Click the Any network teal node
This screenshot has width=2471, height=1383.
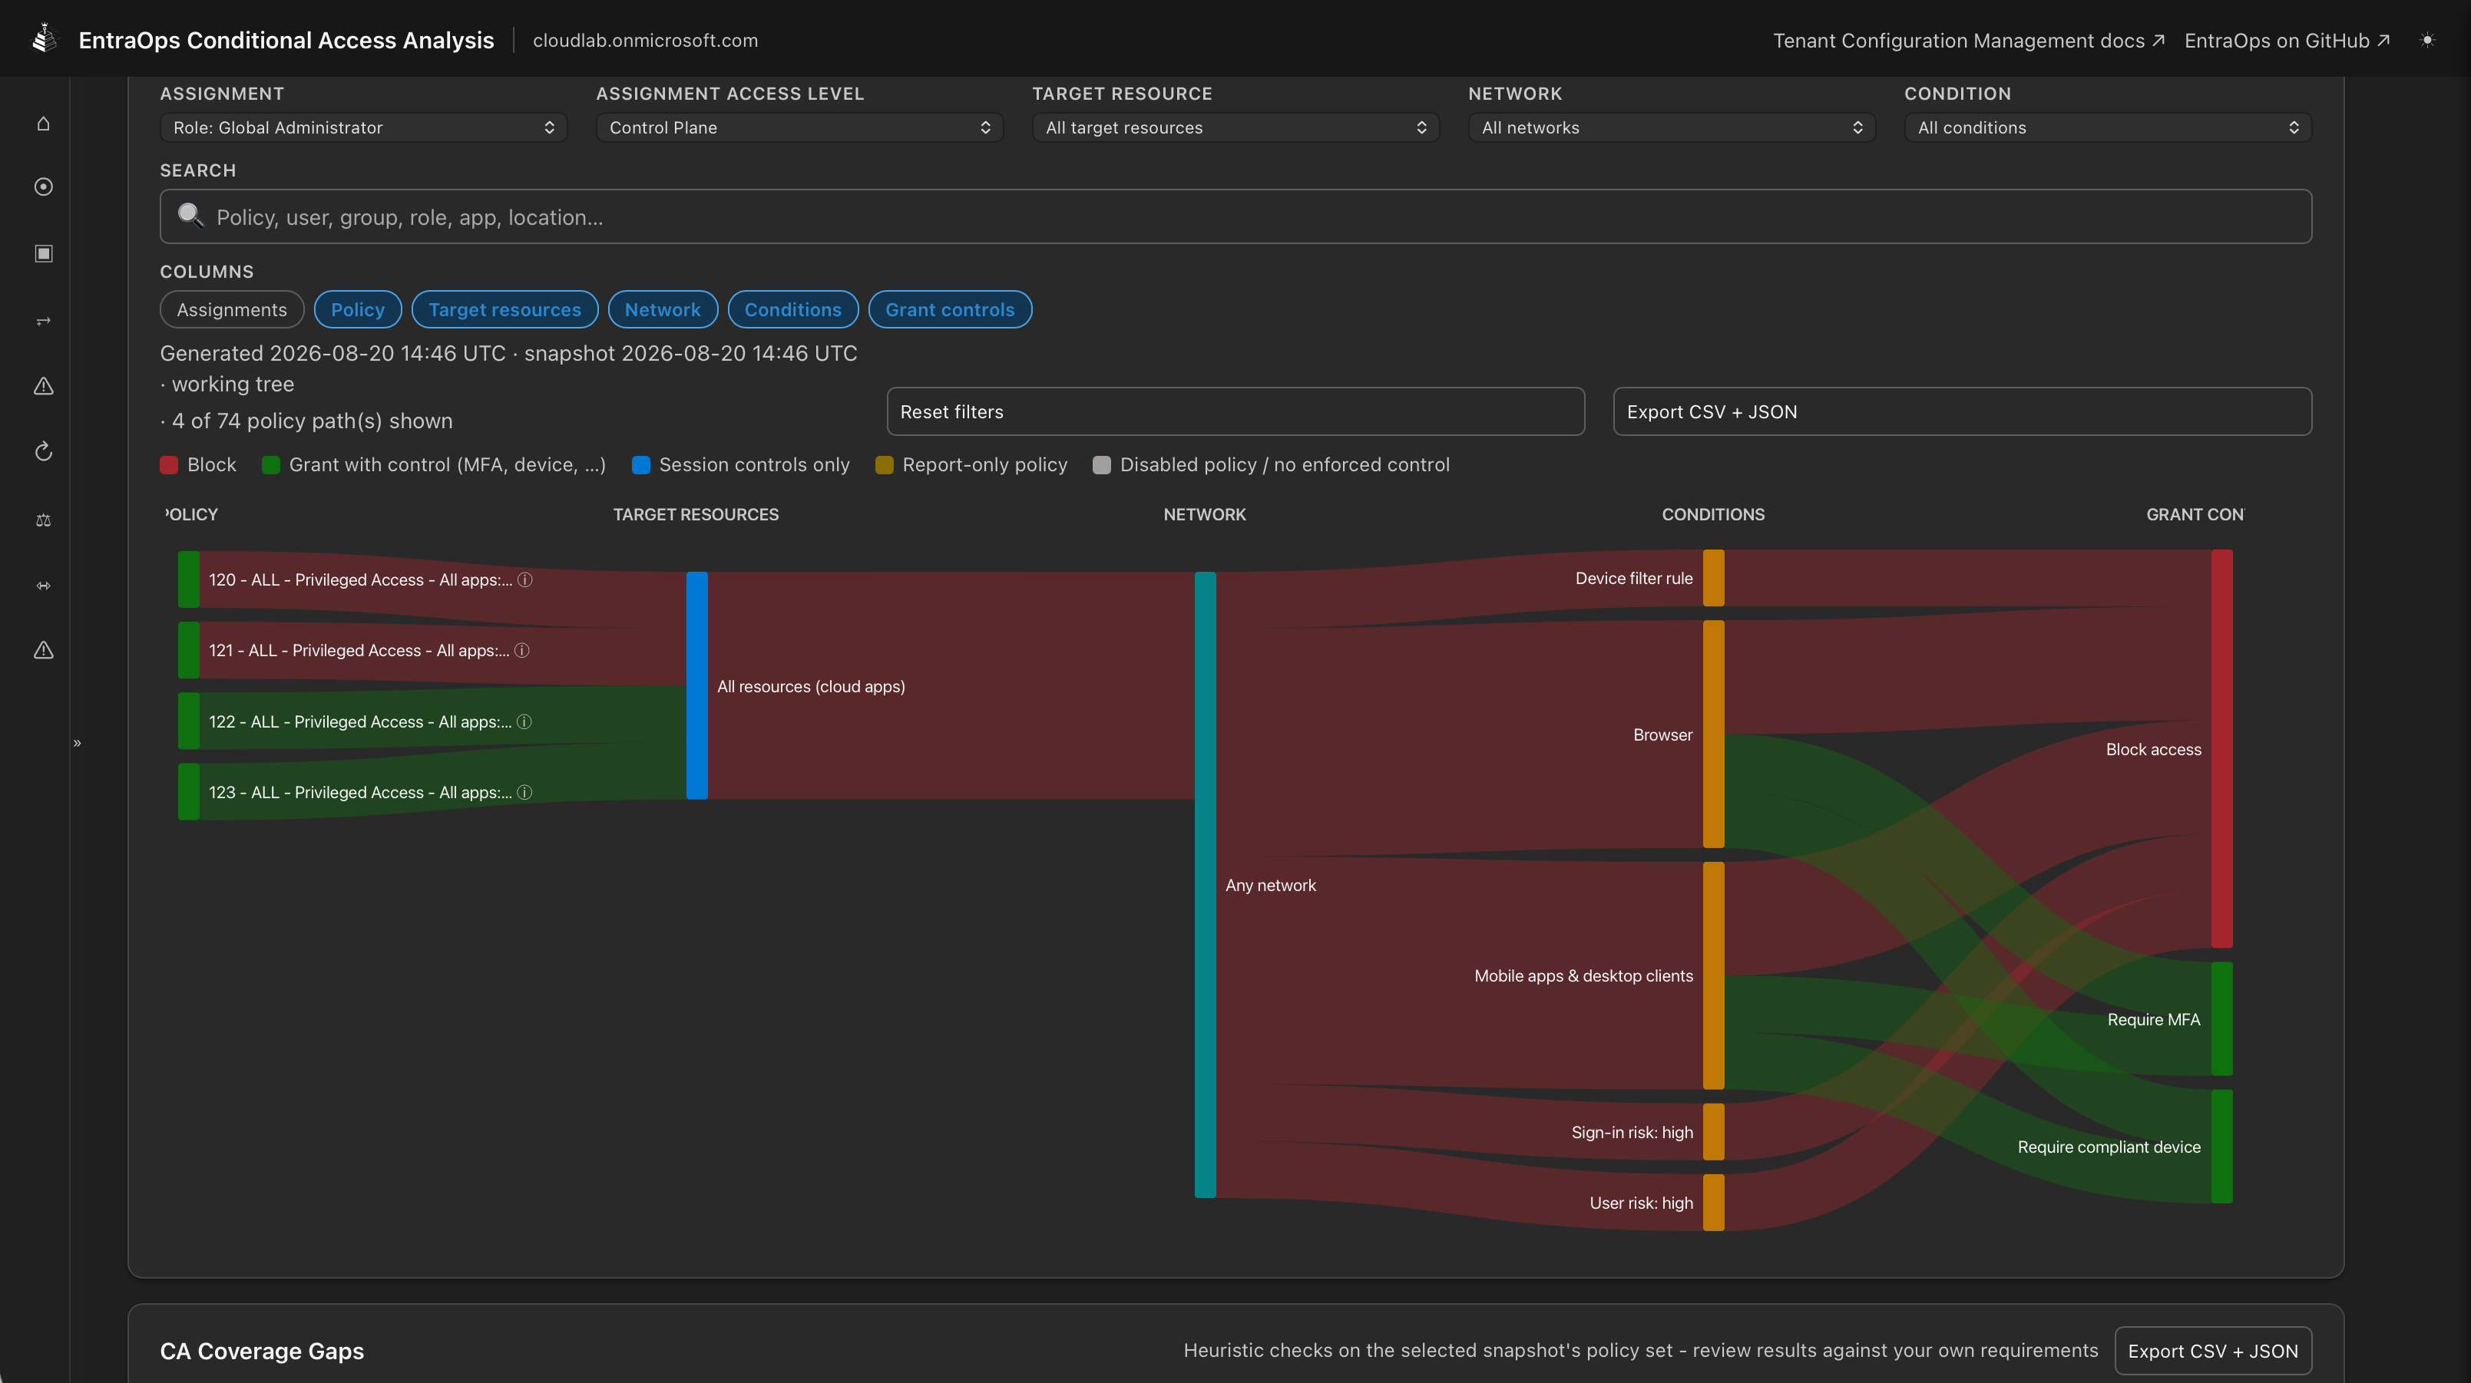click(1206, 885)
